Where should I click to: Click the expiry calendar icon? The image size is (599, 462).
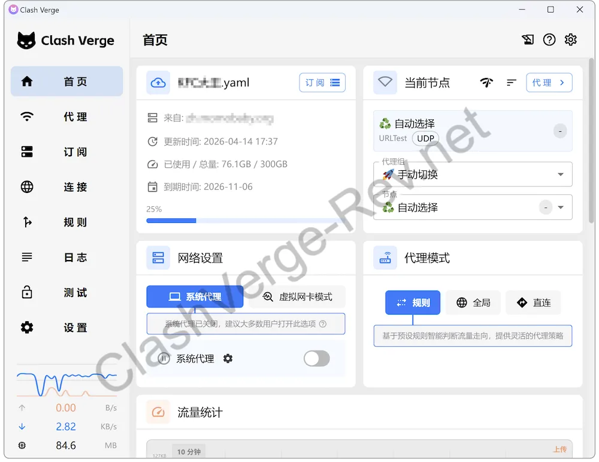152,187
